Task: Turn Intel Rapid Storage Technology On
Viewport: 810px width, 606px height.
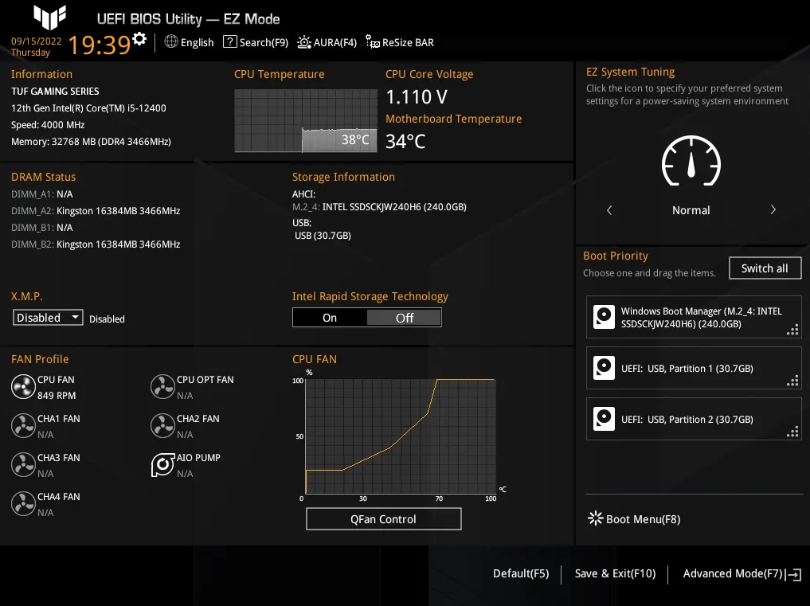Action: 330,318
